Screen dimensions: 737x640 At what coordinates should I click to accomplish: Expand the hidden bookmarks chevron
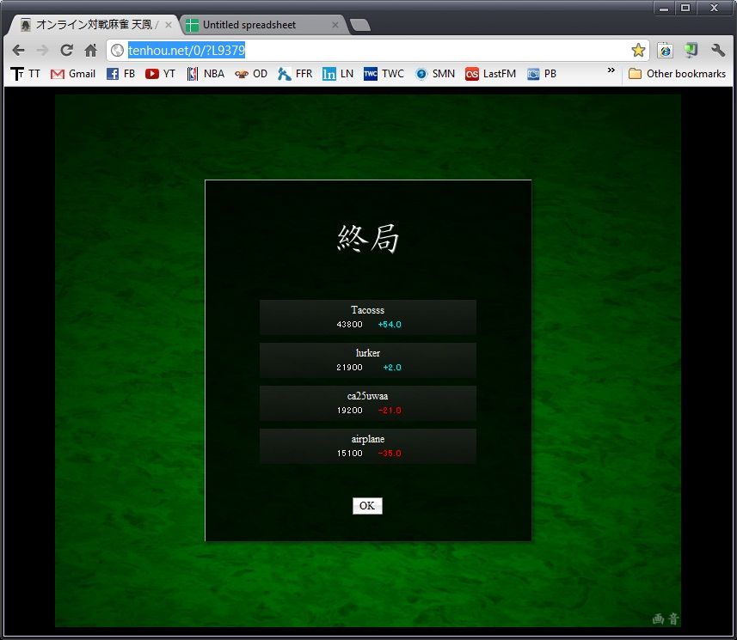[x=611, y=71]
